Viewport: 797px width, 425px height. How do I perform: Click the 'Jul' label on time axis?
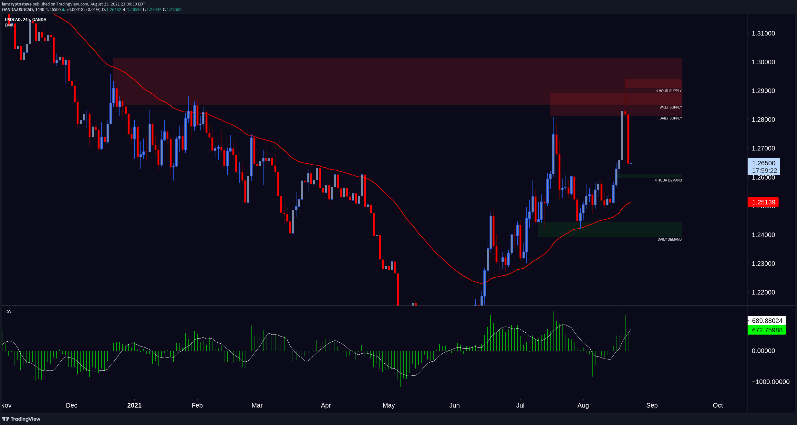[520, 405]
